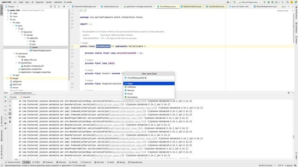Select Class in New Java Class popup
The width and height of the screenshot is (298, 167).
(149, 83)
